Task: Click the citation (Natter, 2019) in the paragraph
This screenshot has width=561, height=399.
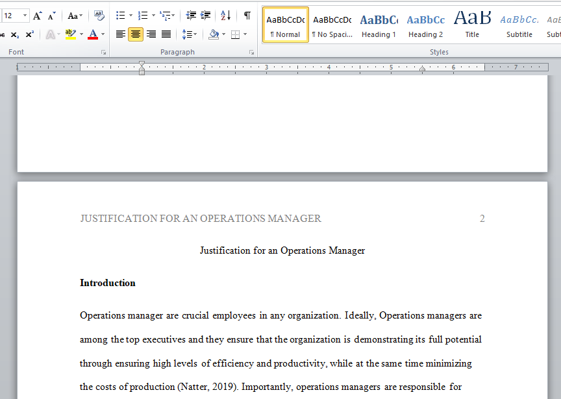Action: point(208,387)
